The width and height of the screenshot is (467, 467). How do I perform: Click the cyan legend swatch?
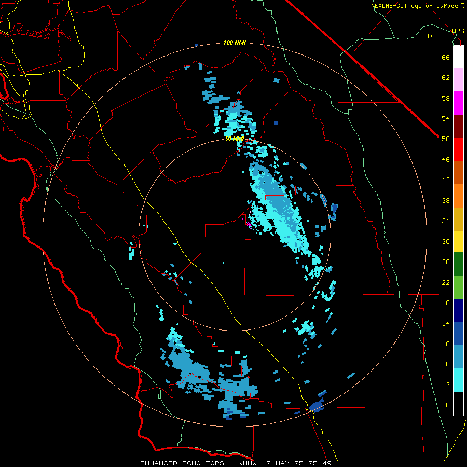(458, 381)
